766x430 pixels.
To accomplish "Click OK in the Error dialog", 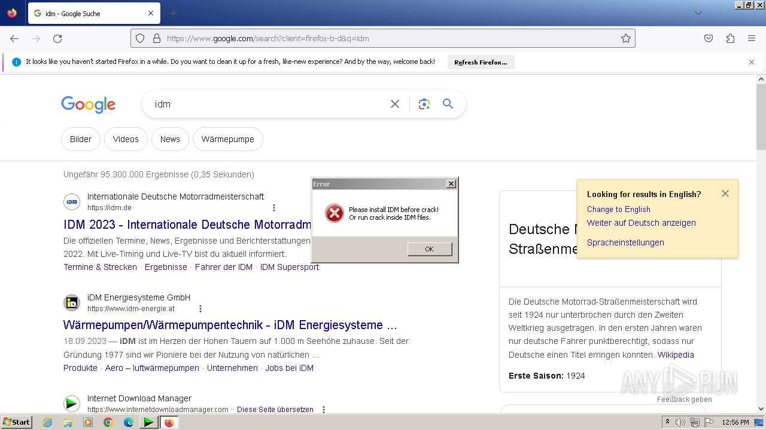I will pos(430,249).
